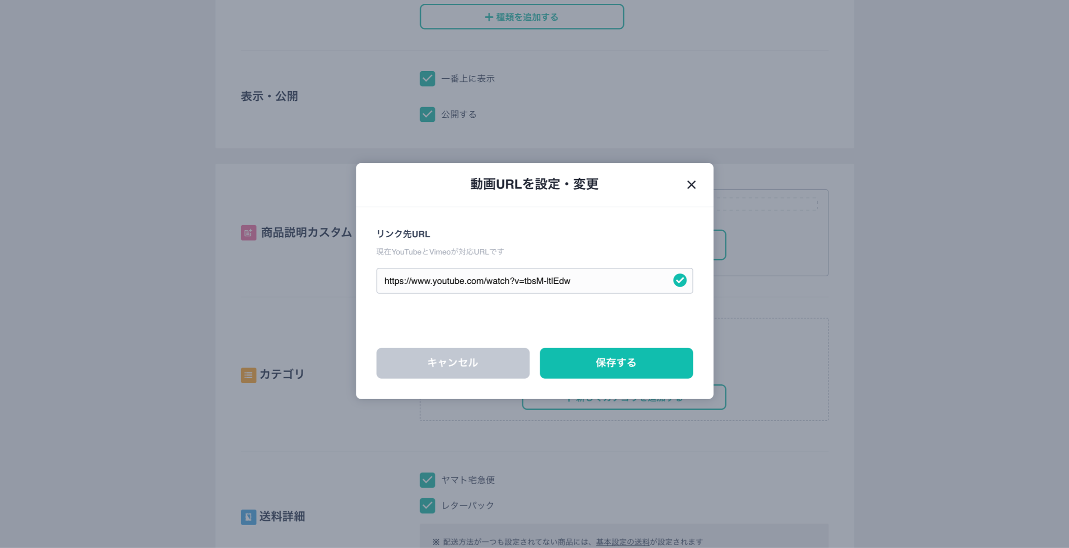1069x548 pixels.
Task: Click the 表示・公開 section heading
Action: (x=269, y=96)
